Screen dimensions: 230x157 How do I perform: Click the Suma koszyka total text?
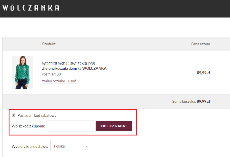click(x=191, y=101)
